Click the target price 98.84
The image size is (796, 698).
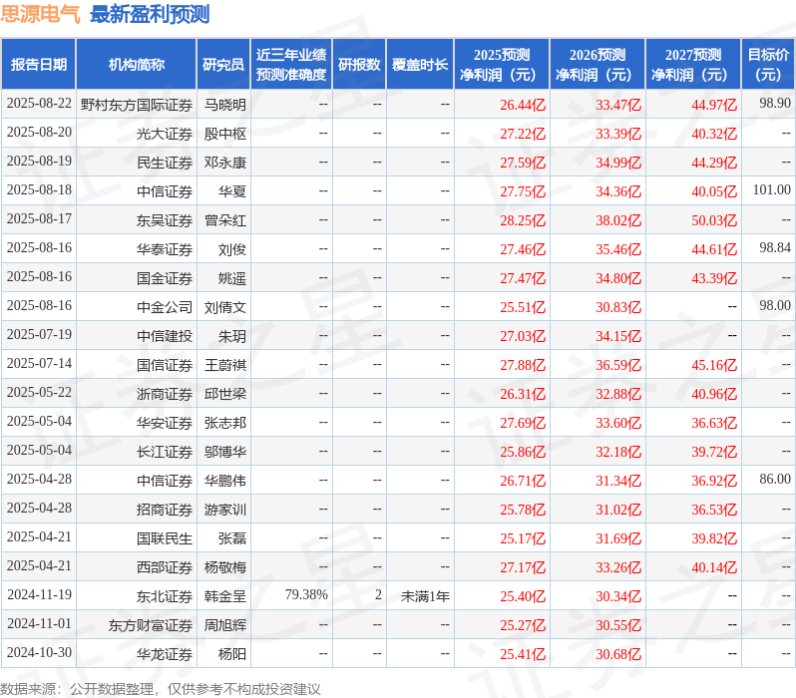coord(775,247)
